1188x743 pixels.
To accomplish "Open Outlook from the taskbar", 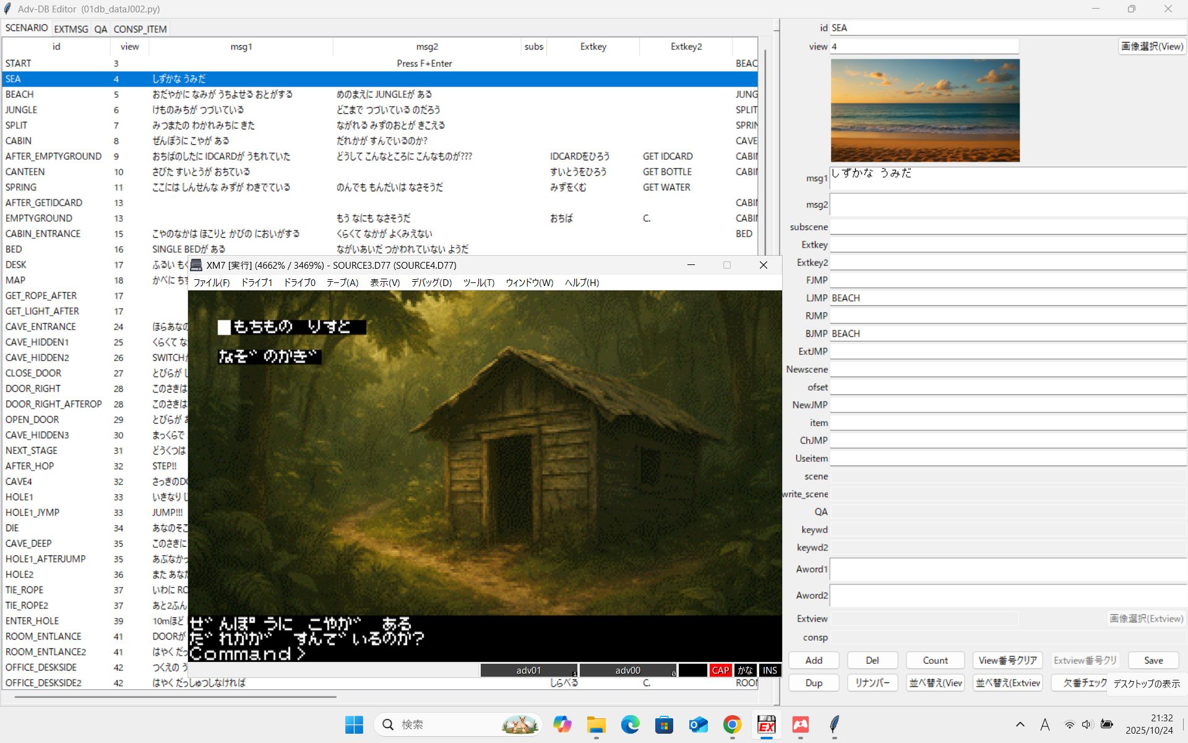I will (698, 724).
